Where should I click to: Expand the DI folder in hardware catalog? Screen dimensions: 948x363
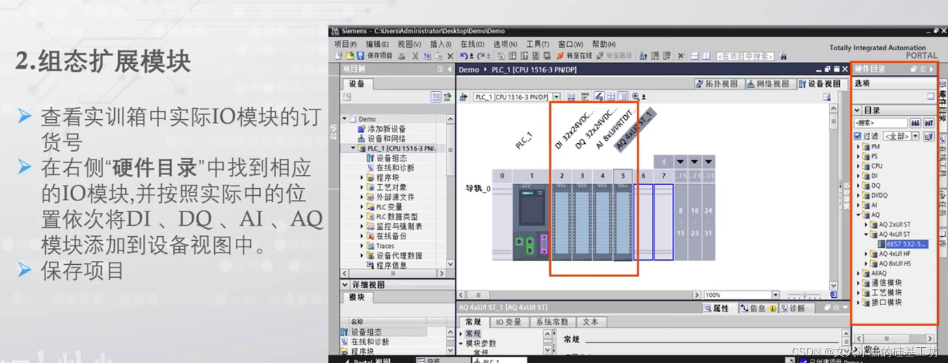(x=858, y=175)
